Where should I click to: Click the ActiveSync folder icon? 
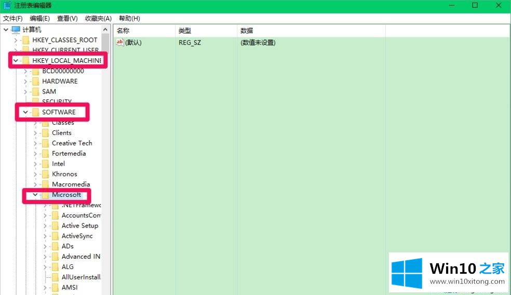click(55, 236)
